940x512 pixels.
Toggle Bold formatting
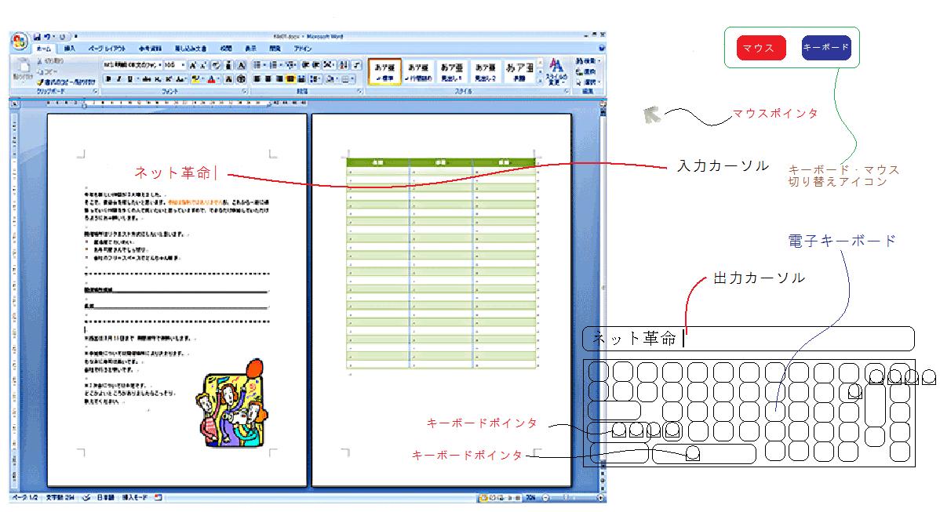click(108, 79)
